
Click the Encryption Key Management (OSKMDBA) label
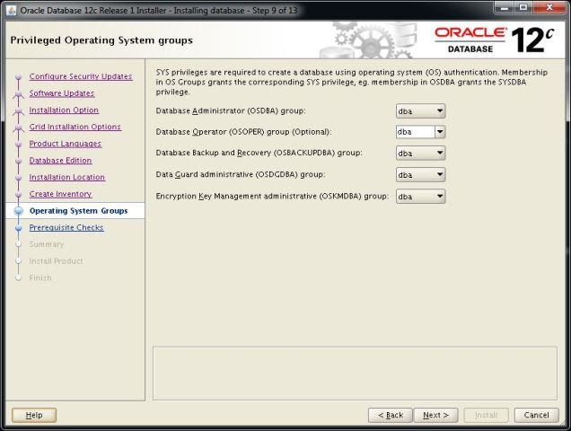coord(272,196)
